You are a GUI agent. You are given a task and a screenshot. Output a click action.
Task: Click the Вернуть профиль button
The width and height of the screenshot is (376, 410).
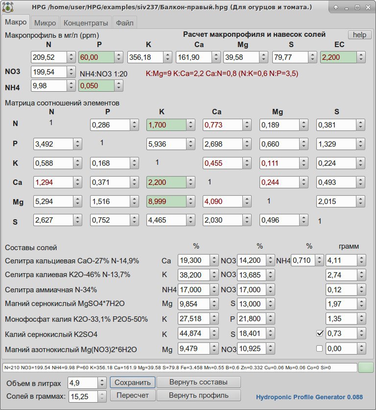198,395
